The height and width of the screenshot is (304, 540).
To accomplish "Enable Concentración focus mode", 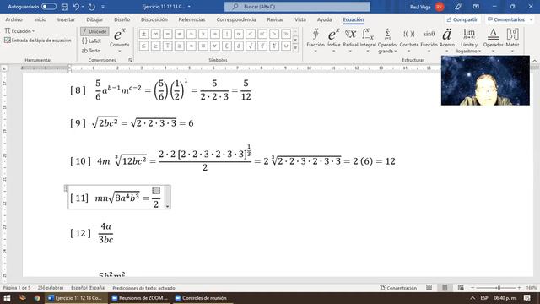I will click(x=398, y=288).
